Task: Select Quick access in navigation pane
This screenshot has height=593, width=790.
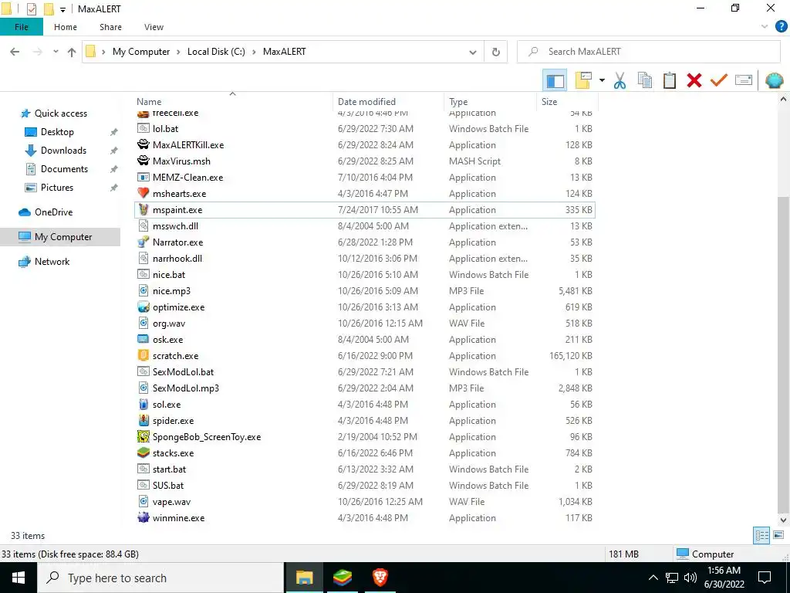Action: [60, 114]
